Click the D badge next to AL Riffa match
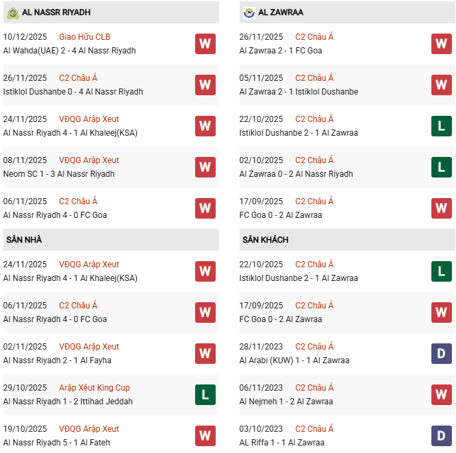Screen dimensions: 456x453 tap(441, 436)
